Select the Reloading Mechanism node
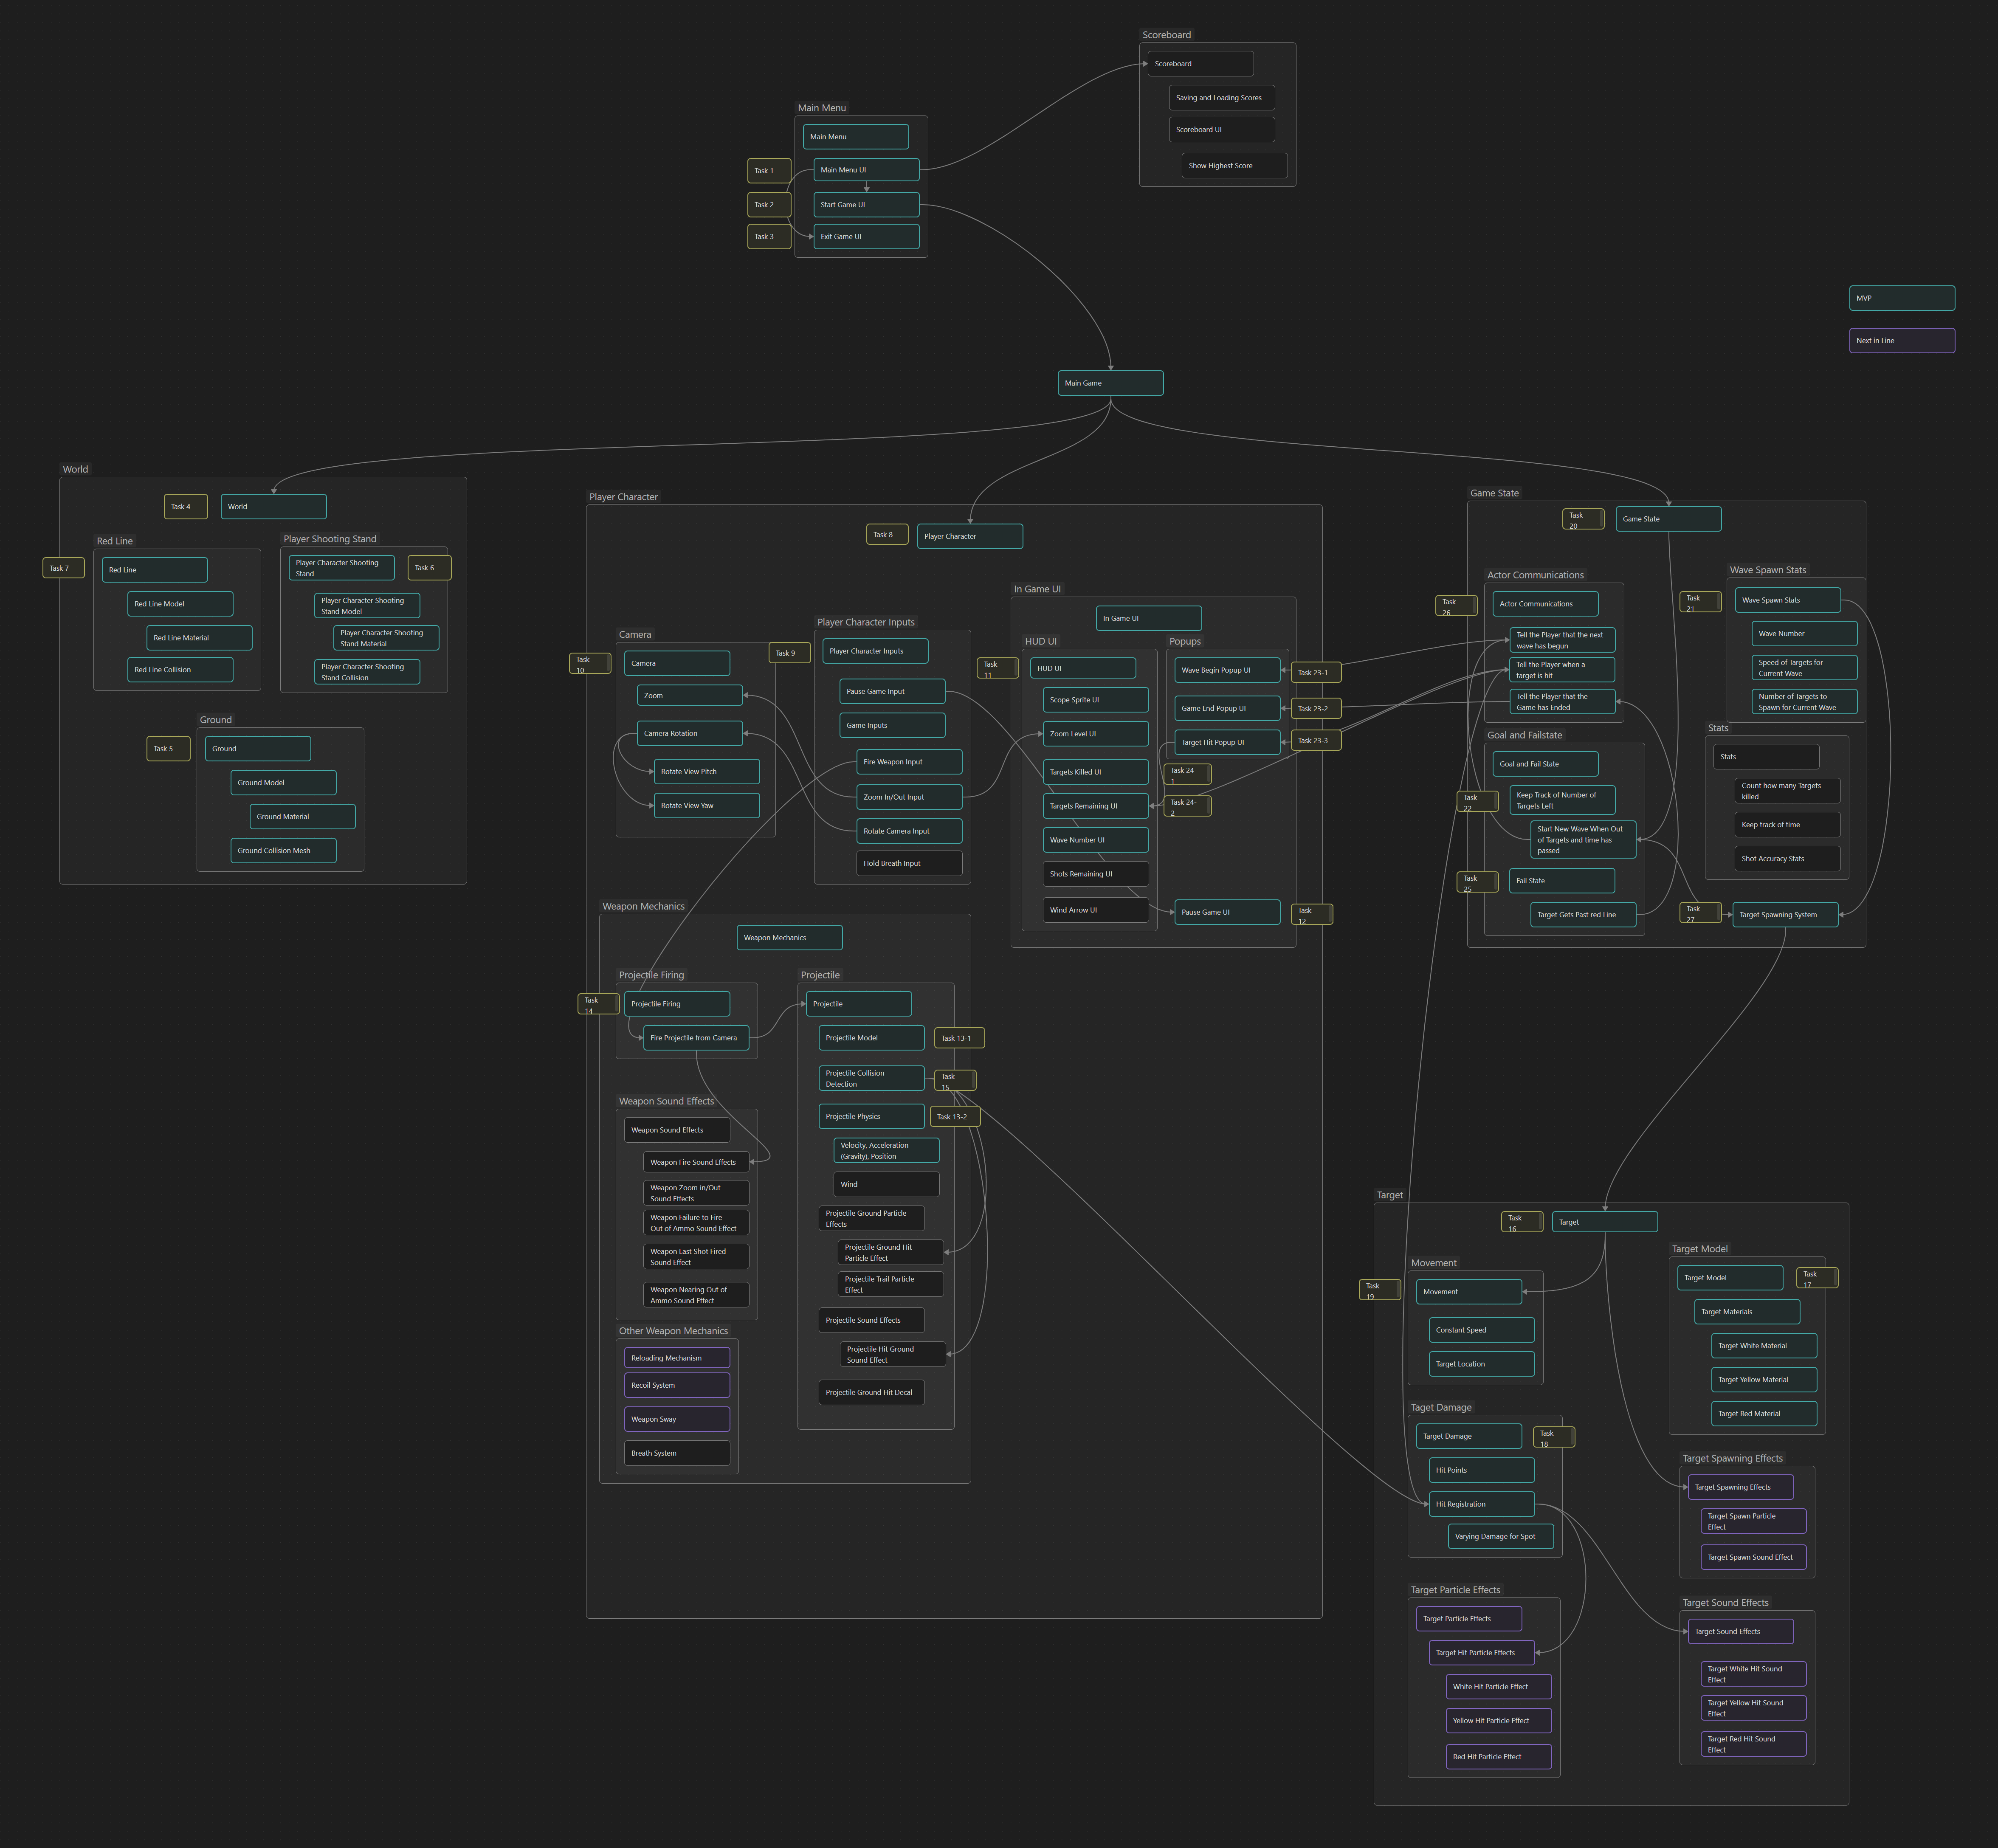 677,1358
